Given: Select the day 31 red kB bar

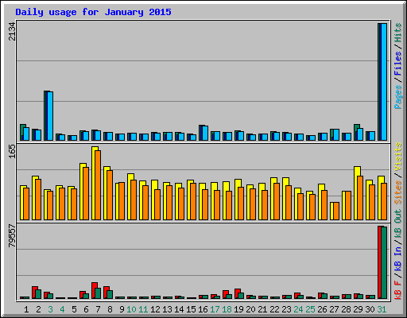Looking at the screenshot, I should 379,262.
